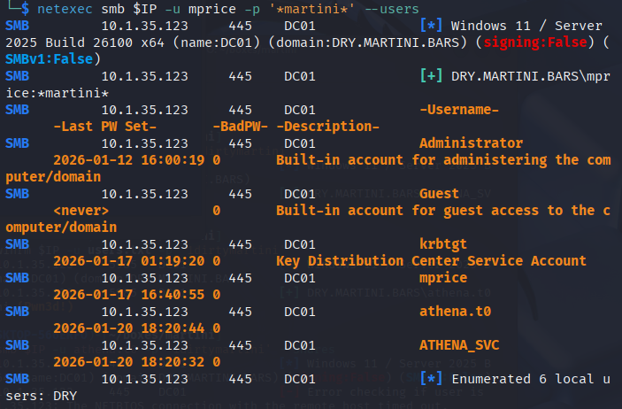Click the blue SMBv1:False text
The image size is (622, 409).
(x=50, y=59)
